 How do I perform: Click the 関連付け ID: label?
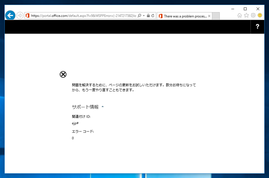[81, 116]
